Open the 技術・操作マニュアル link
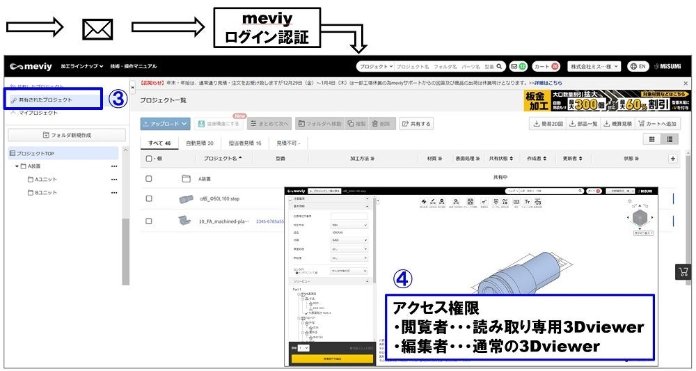The height and width of the screenshot is (371, 696). (134, 67)
